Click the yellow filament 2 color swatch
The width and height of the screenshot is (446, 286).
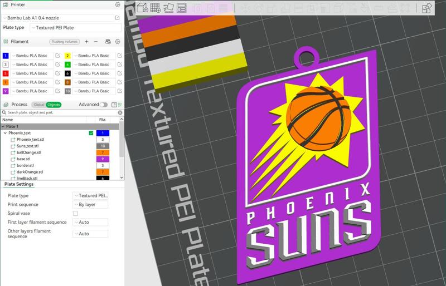click(x=67, y=56)
